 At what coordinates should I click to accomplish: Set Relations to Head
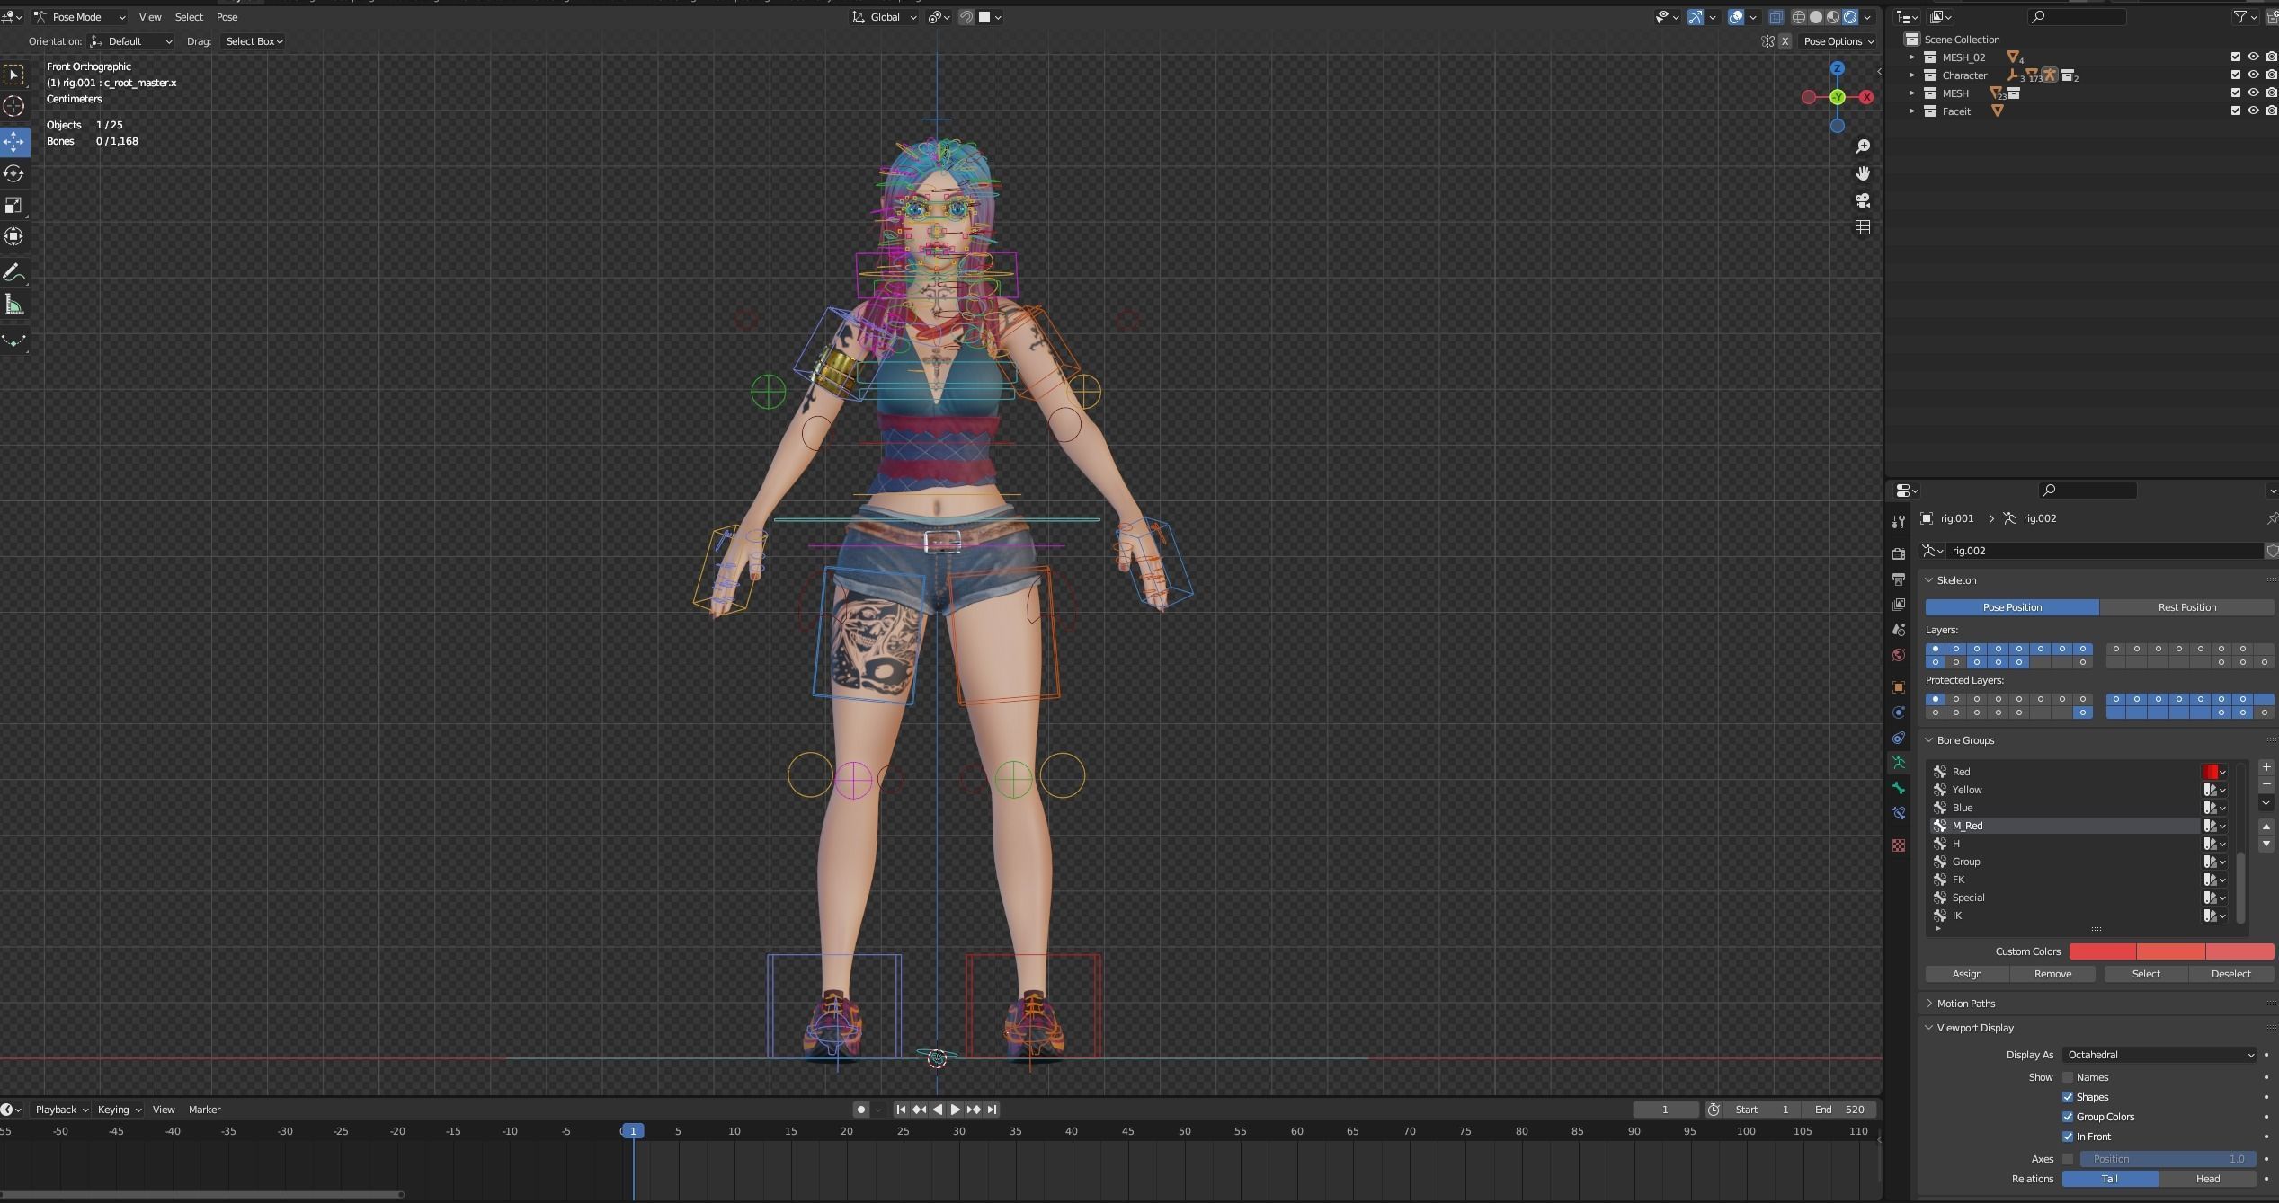click(x=2207, y=1179)
